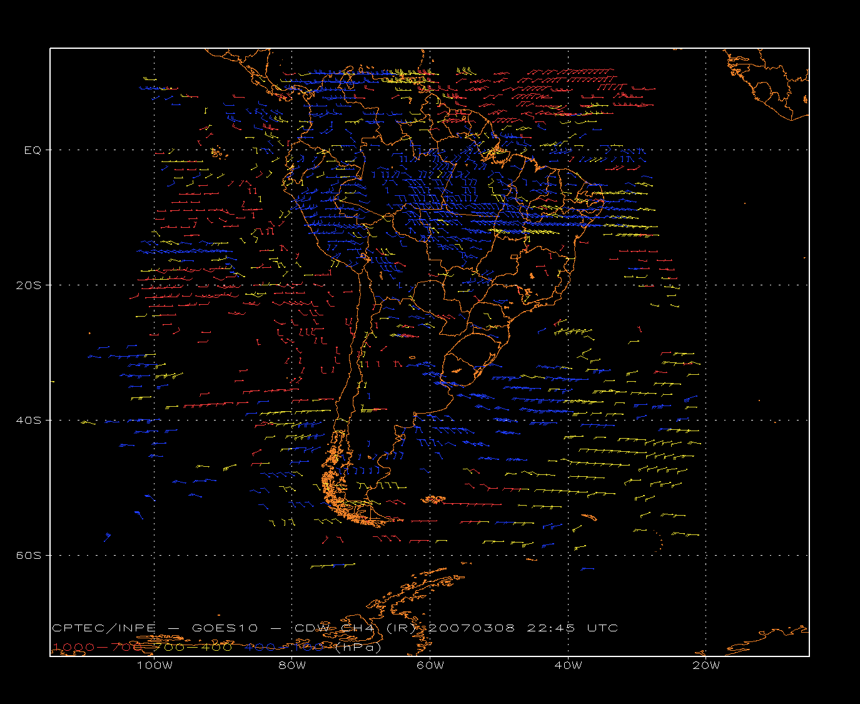This screenshot has width=860, height=704.
Task: Click the EQ latitude label
Action: coord(33,150)
